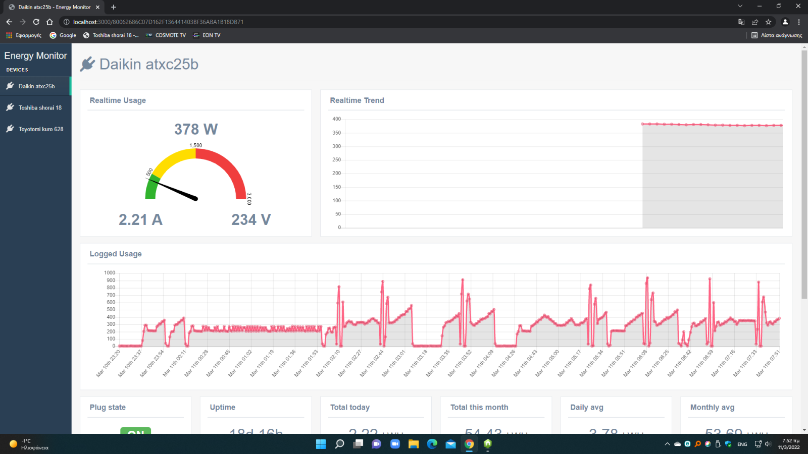Go back with browser back arrow
808x454 pixels.
tap(9, 22)
